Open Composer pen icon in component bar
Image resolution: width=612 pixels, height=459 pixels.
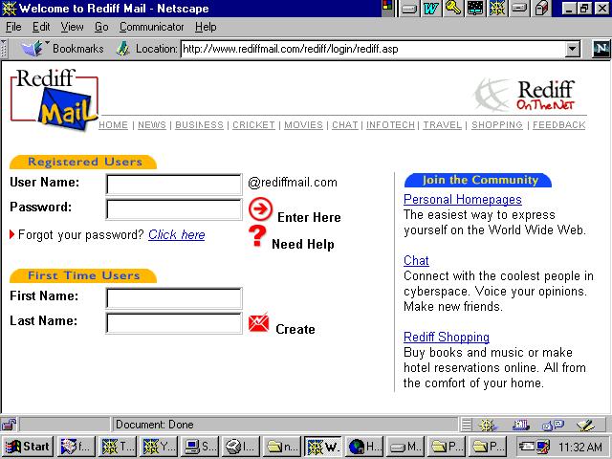click(586, 425)
